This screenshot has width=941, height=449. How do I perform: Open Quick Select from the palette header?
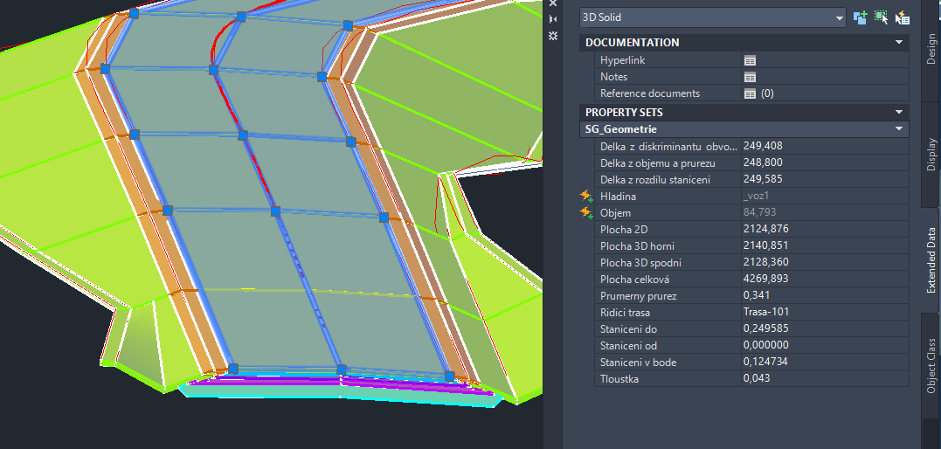tap(903, 17)
